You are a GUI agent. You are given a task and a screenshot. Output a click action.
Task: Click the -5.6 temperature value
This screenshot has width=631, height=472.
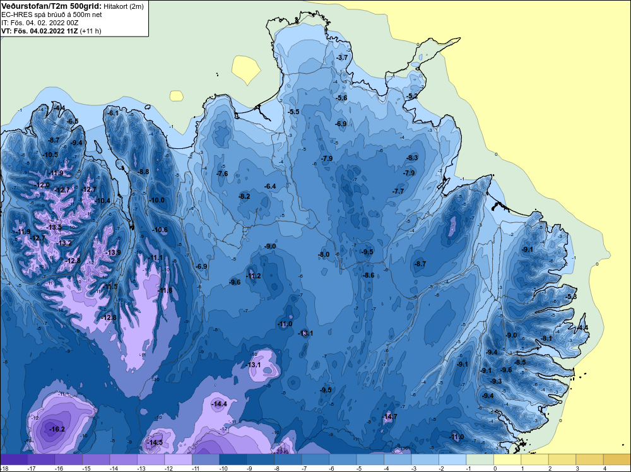[341, 98]
